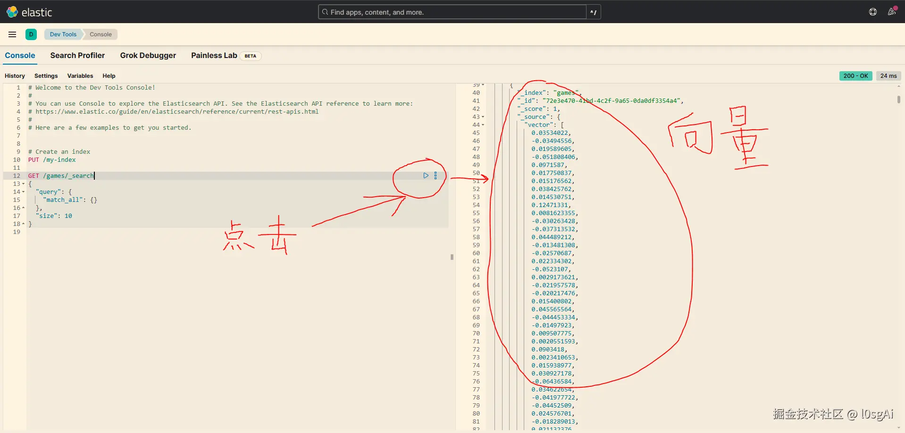
Task: Open the History menu
Action: coord(15,76)
